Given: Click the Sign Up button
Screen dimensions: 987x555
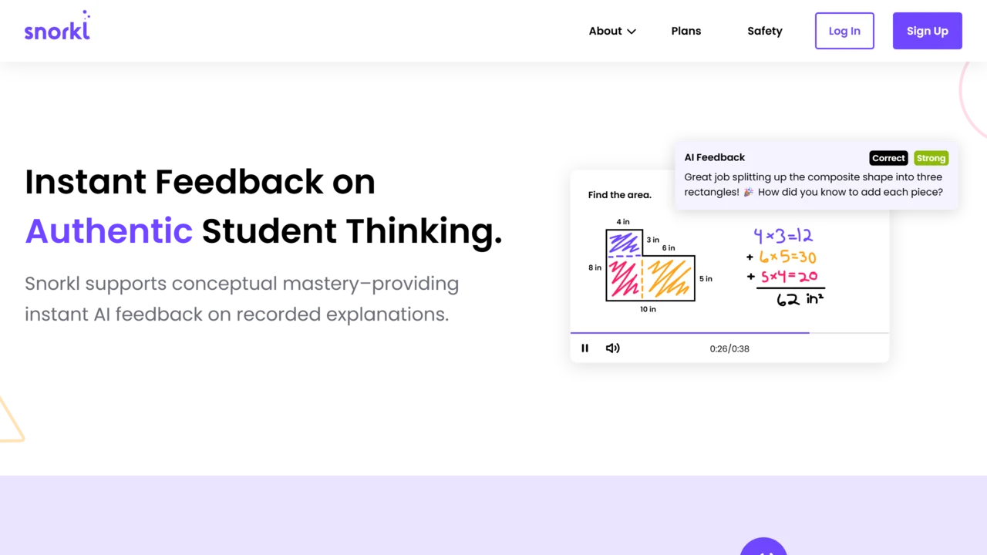Looking at the screenshot, I should tap(928, 31).
